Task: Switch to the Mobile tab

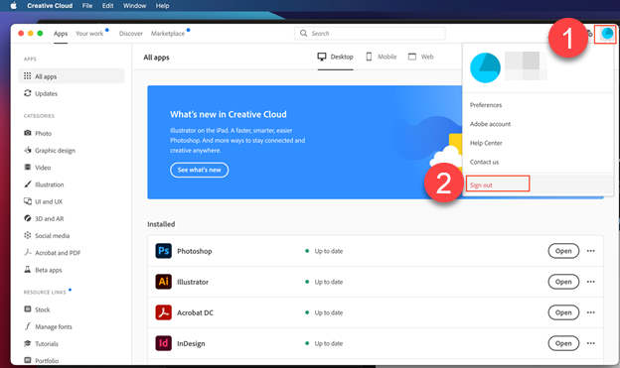Action: (x=382, y=57)
